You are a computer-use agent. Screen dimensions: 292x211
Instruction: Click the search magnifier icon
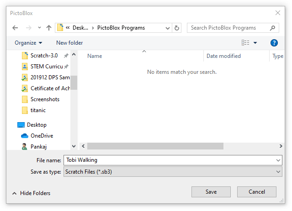pos(272,28)
